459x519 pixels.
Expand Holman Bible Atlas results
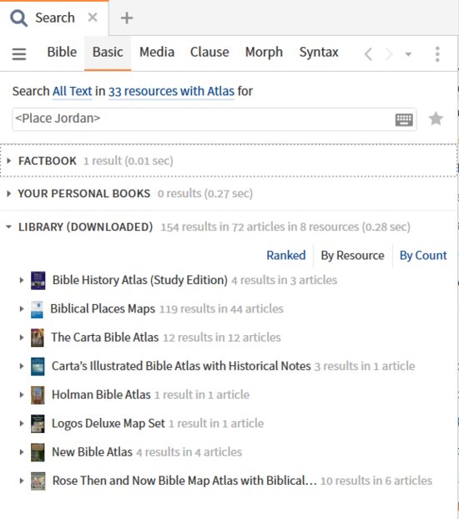click(x=22, y=394)
